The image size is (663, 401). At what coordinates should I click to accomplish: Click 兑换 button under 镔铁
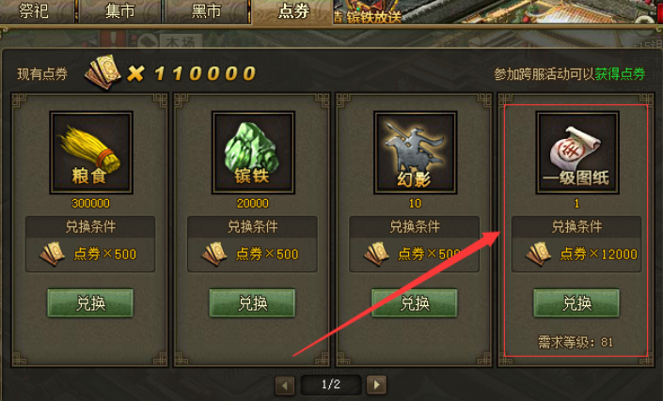click(x=252, y=302)
